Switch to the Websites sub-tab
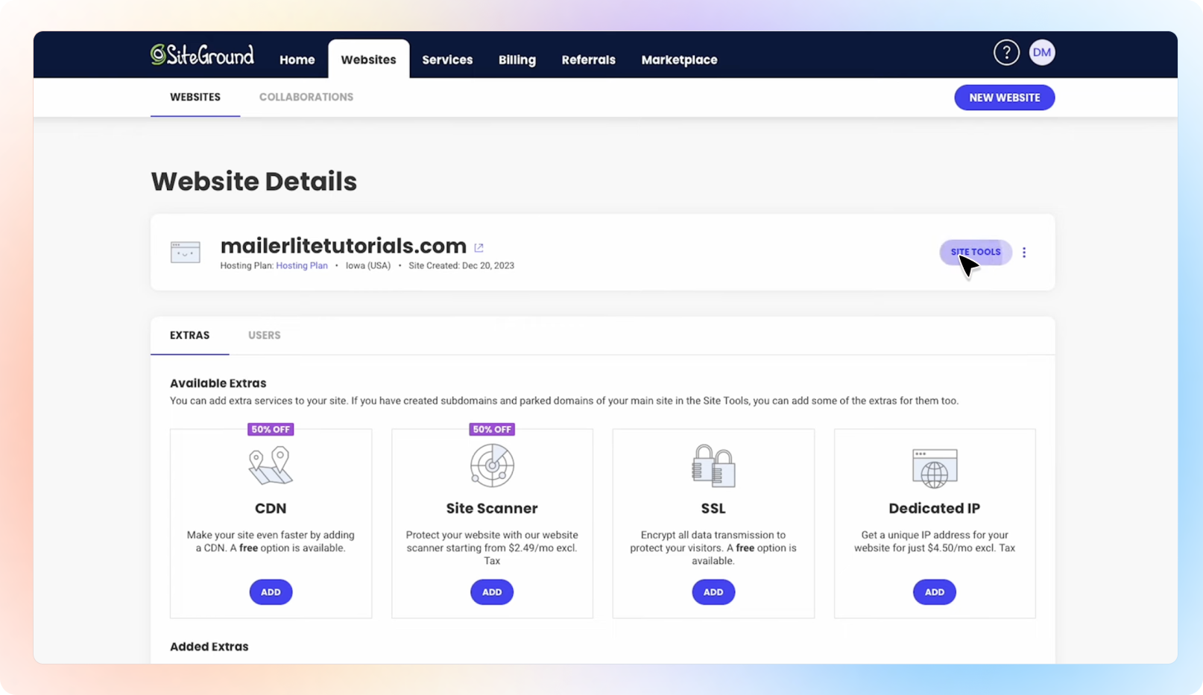This screenshot has height=695, width=1203. (x=195, y=98)
